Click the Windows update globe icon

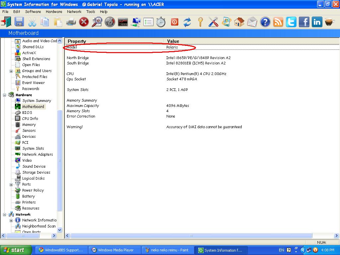(226, 22)
